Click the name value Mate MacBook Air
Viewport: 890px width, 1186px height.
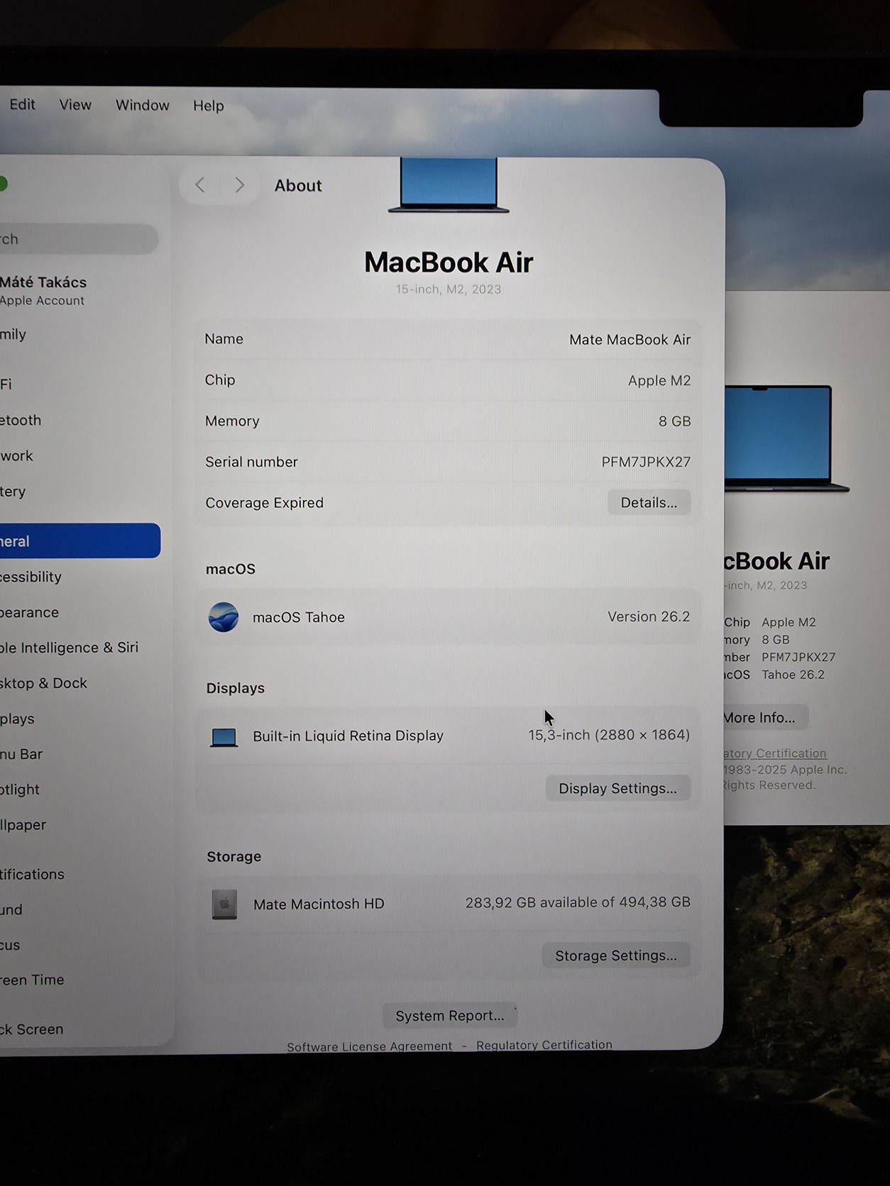[x=630, y=340]
